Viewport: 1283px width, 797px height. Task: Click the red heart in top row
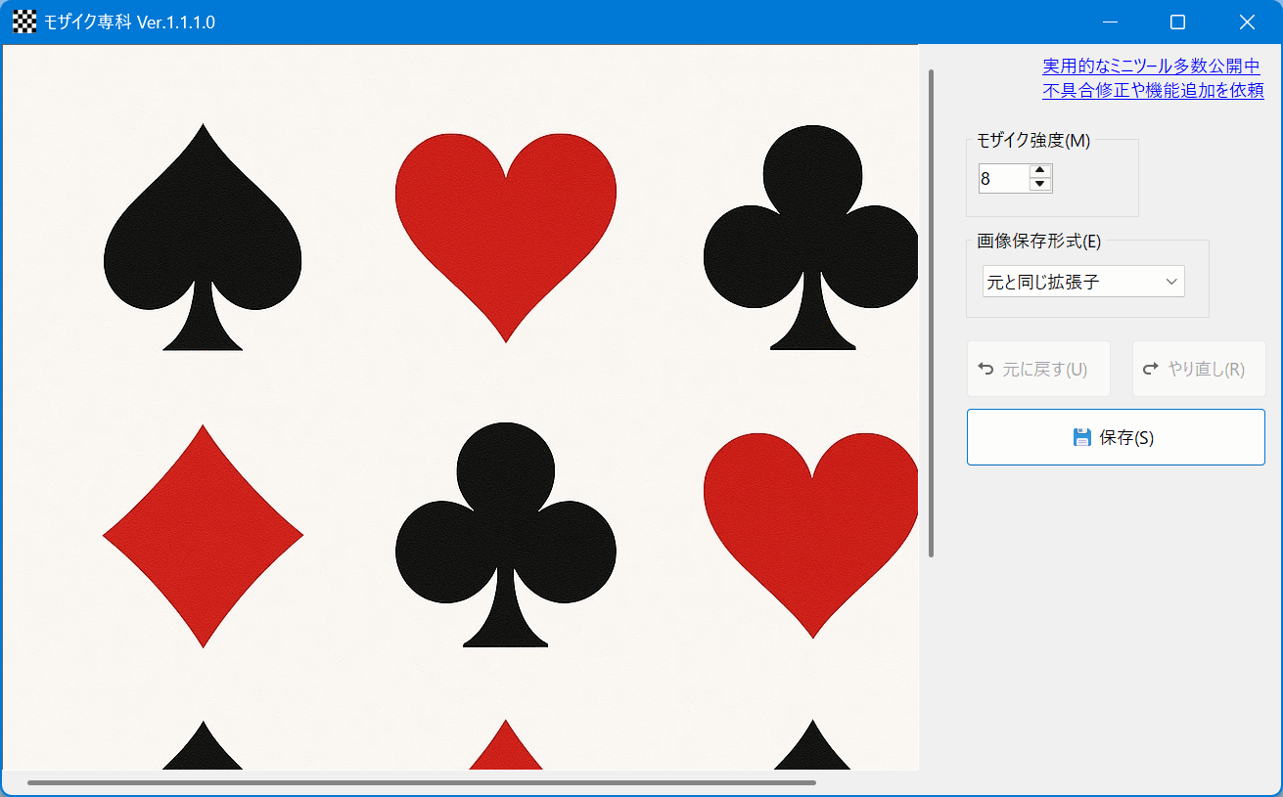pos(506,238)
